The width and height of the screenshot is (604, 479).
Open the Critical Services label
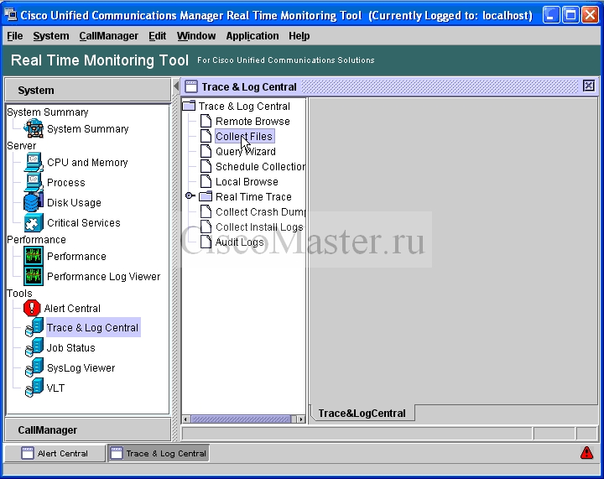coord(84,222)
